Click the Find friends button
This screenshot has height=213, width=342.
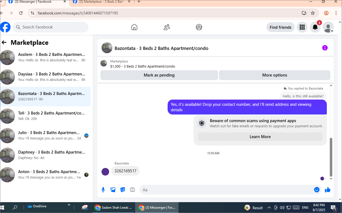click(281, 27)
